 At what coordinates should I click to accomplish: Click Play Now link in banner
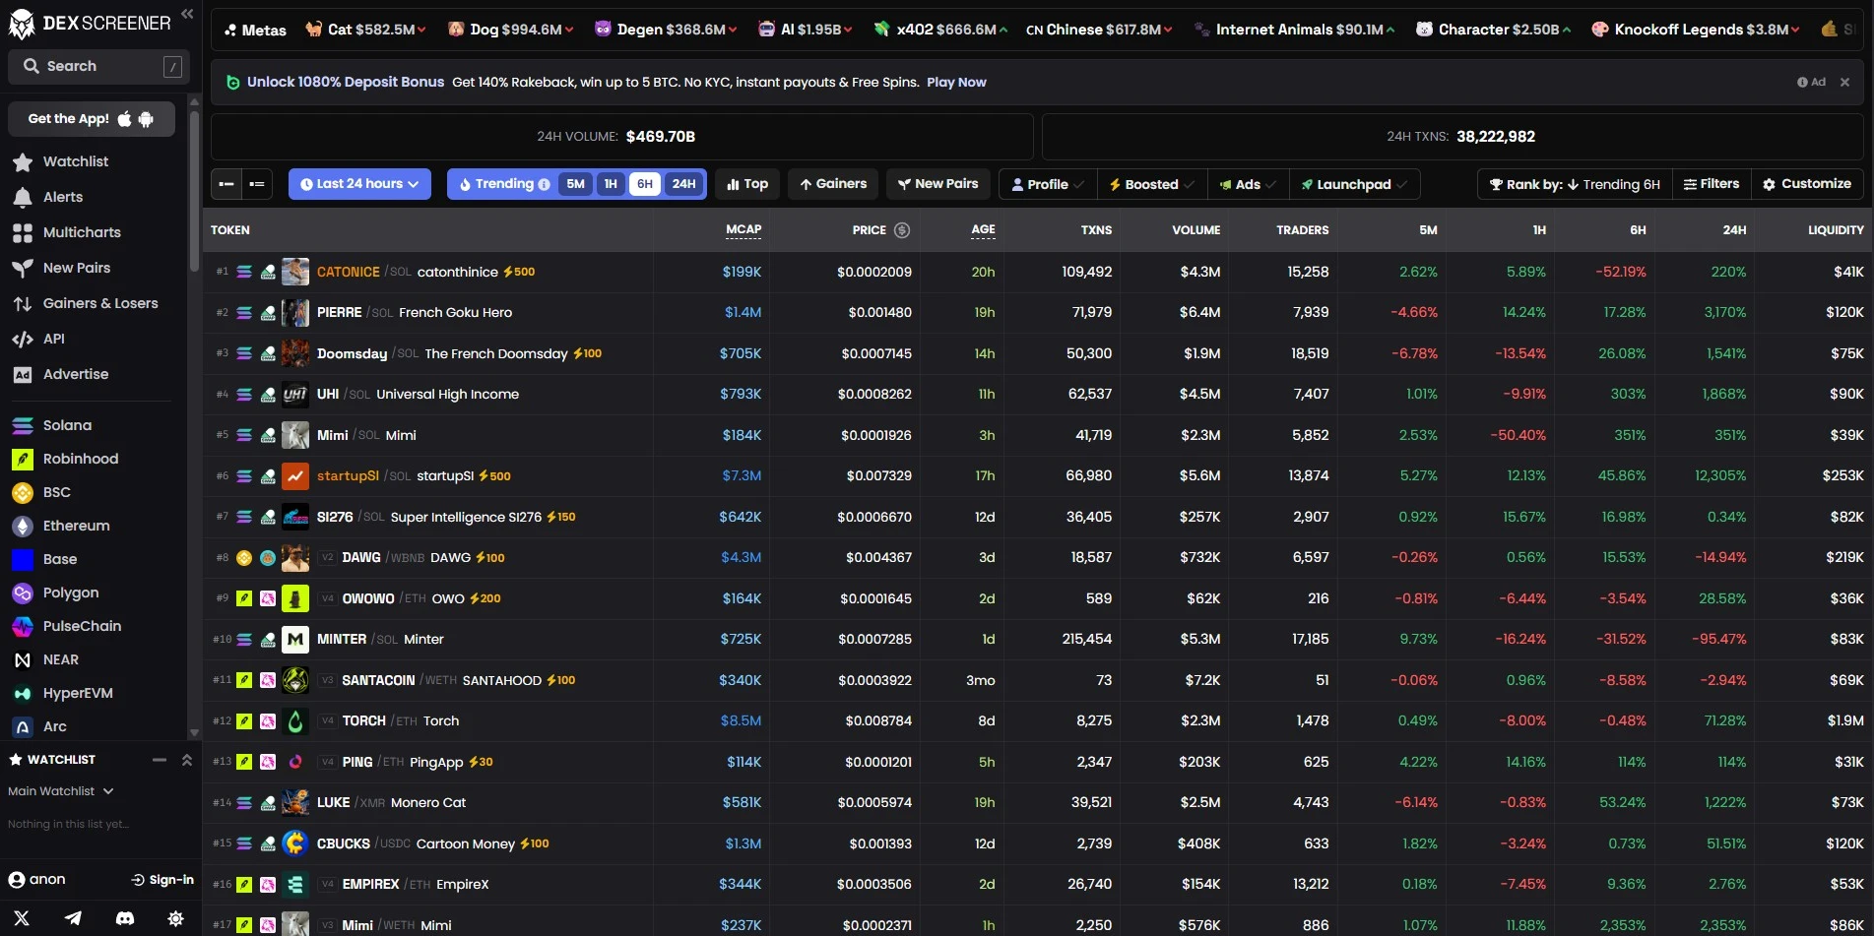pos(956,83)
